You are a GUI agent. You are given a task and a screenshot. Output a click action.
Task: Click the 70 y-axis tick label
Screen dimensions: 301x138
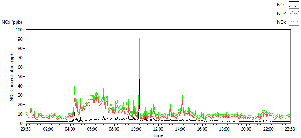[x=21, y=58]
